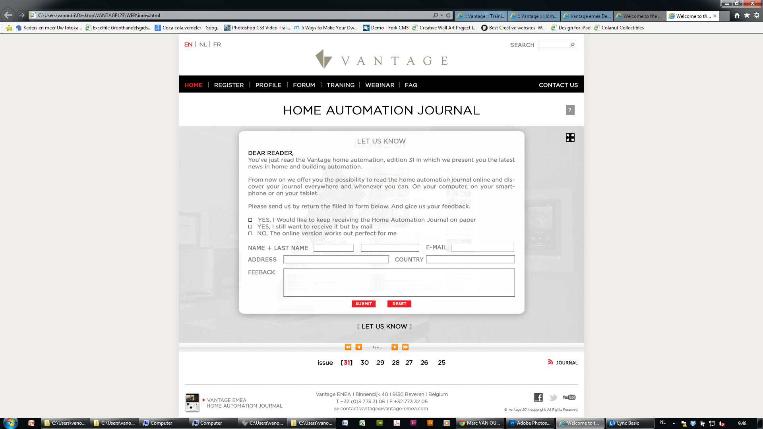
Task: Click the question mark help icon
Action: coord(570,110)
